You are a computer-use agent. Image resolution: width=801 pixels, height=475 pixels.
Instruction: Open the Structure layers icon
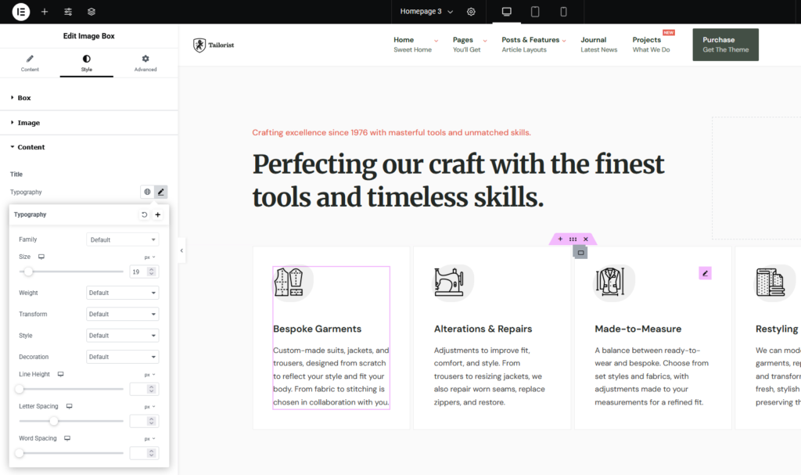[x=92, y=11]
